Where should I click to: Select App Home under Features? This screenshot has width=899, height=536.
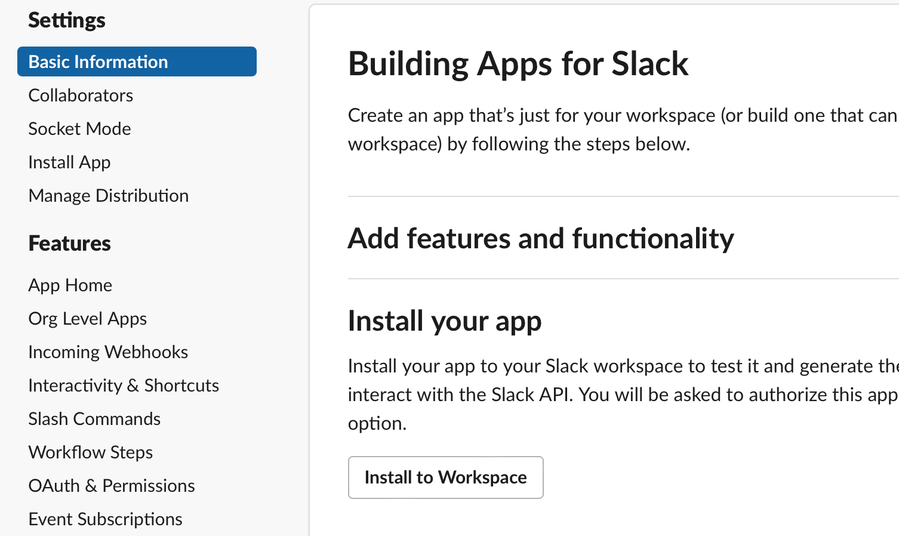tap(70, 285)
